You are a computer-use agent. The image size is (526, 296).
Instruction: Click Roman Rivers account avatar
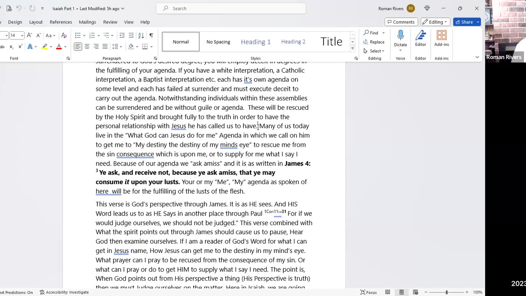(411, 8)
